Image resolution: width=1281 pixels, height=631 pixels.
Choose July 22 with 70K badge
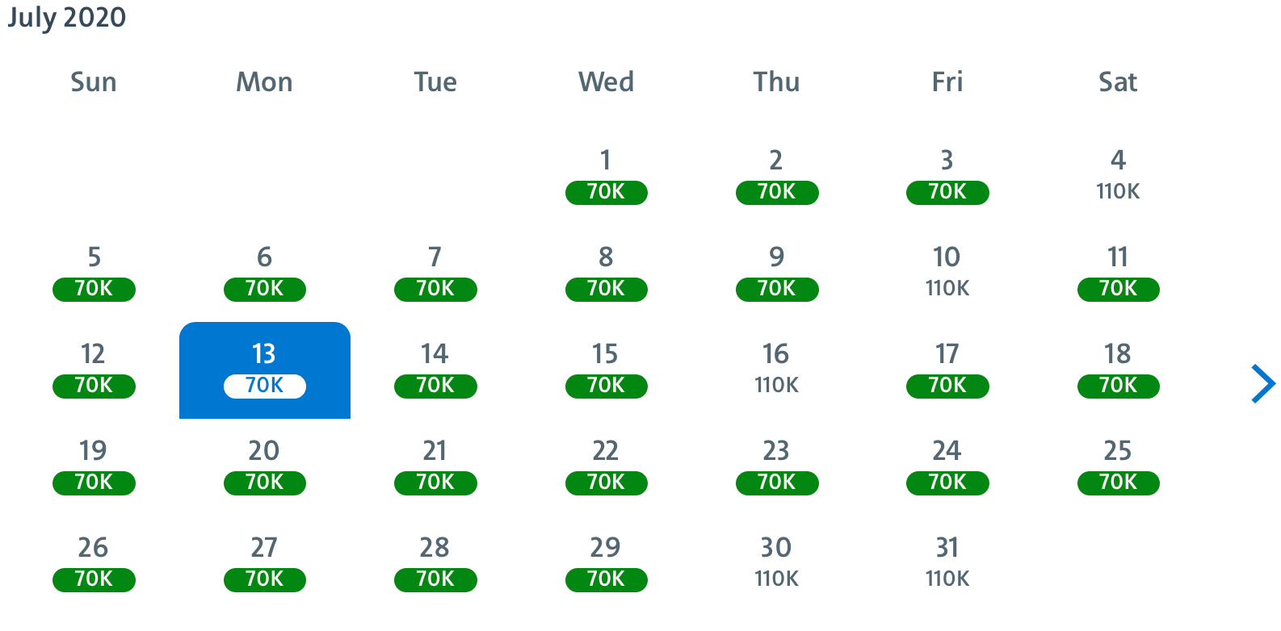pyautogui.click(x=607, y=467)
